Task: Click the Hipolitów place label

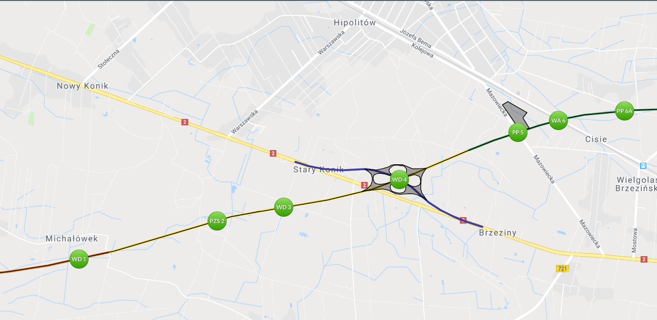Action: pos(355,22)
